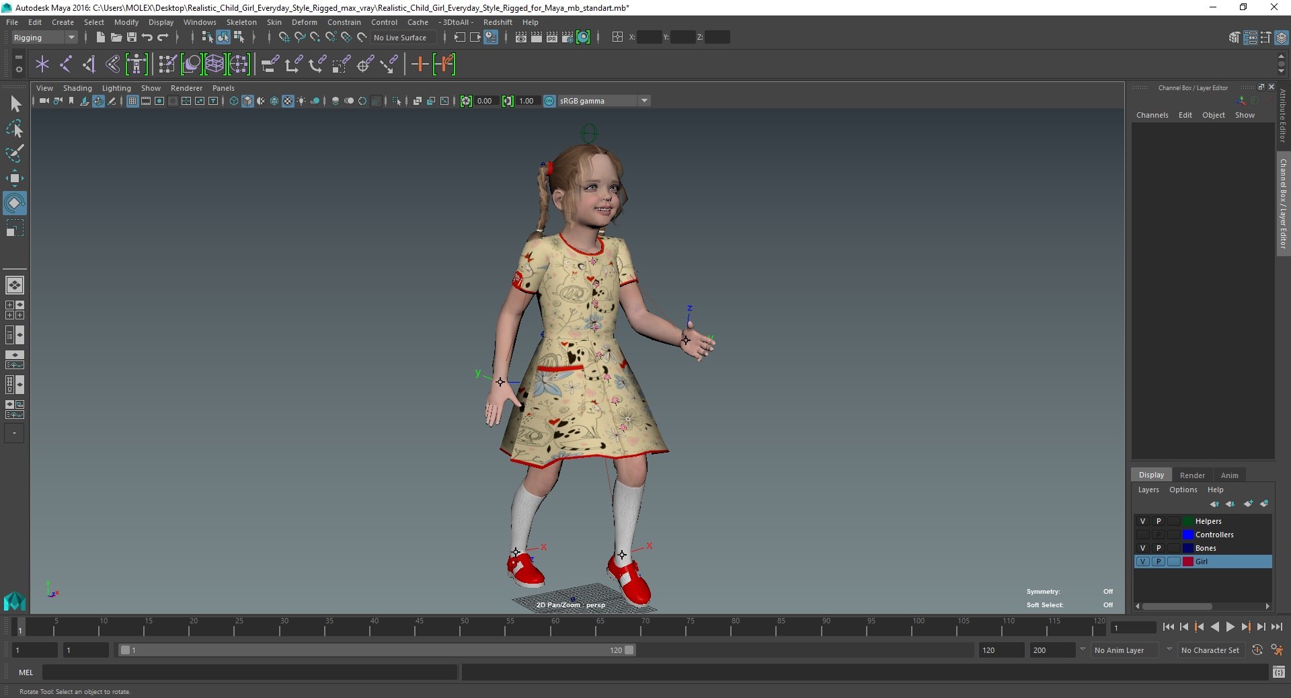The height and width of the screenshot is (698, 1291).
Task: Open Render Settings clapperboard gear icon
Action: click(x=568, y=38)
